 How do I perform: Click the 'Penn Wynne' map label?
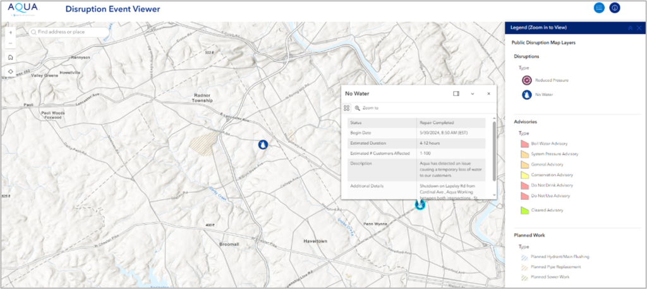click(x=375, y=224)
